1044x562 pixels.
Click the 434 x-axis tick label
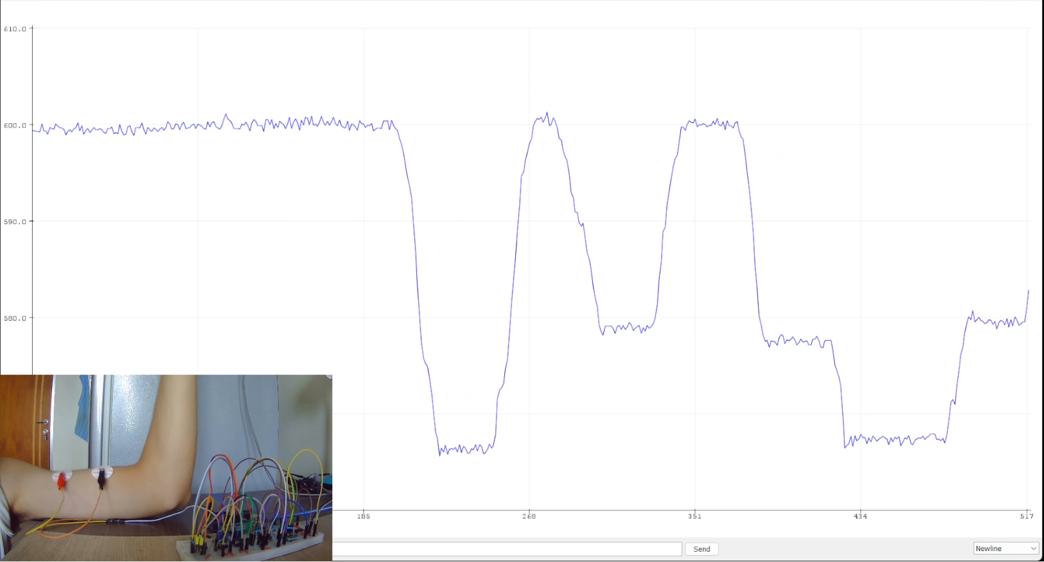860,516
